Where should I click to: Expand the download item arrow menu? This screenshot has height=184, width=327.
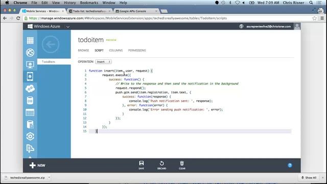tap(49, 177)
